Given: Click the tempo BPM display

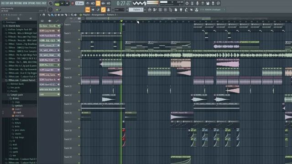Looking at the screenshot, I should tap(79, 3).
